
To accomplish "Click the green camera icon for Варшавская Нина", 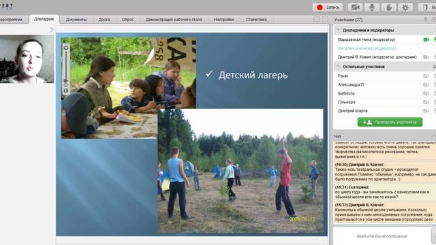I will tap(426, 39).
